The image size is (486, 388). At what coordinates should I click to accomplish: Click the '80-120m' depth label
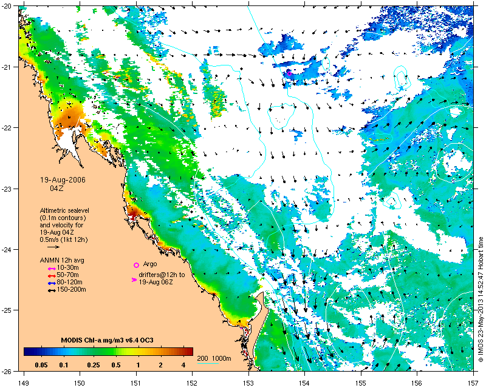click(x=69, y=282)
